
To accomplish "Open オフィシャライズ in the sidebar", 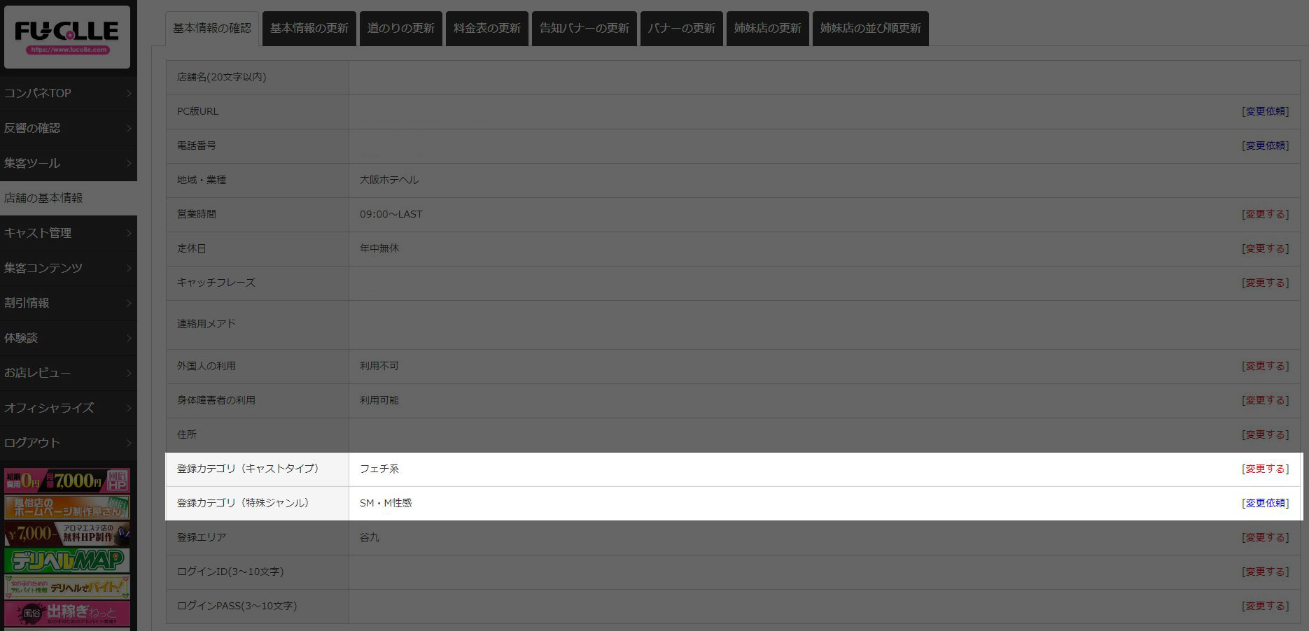I will pyautogui.click(x=69, y=408).
